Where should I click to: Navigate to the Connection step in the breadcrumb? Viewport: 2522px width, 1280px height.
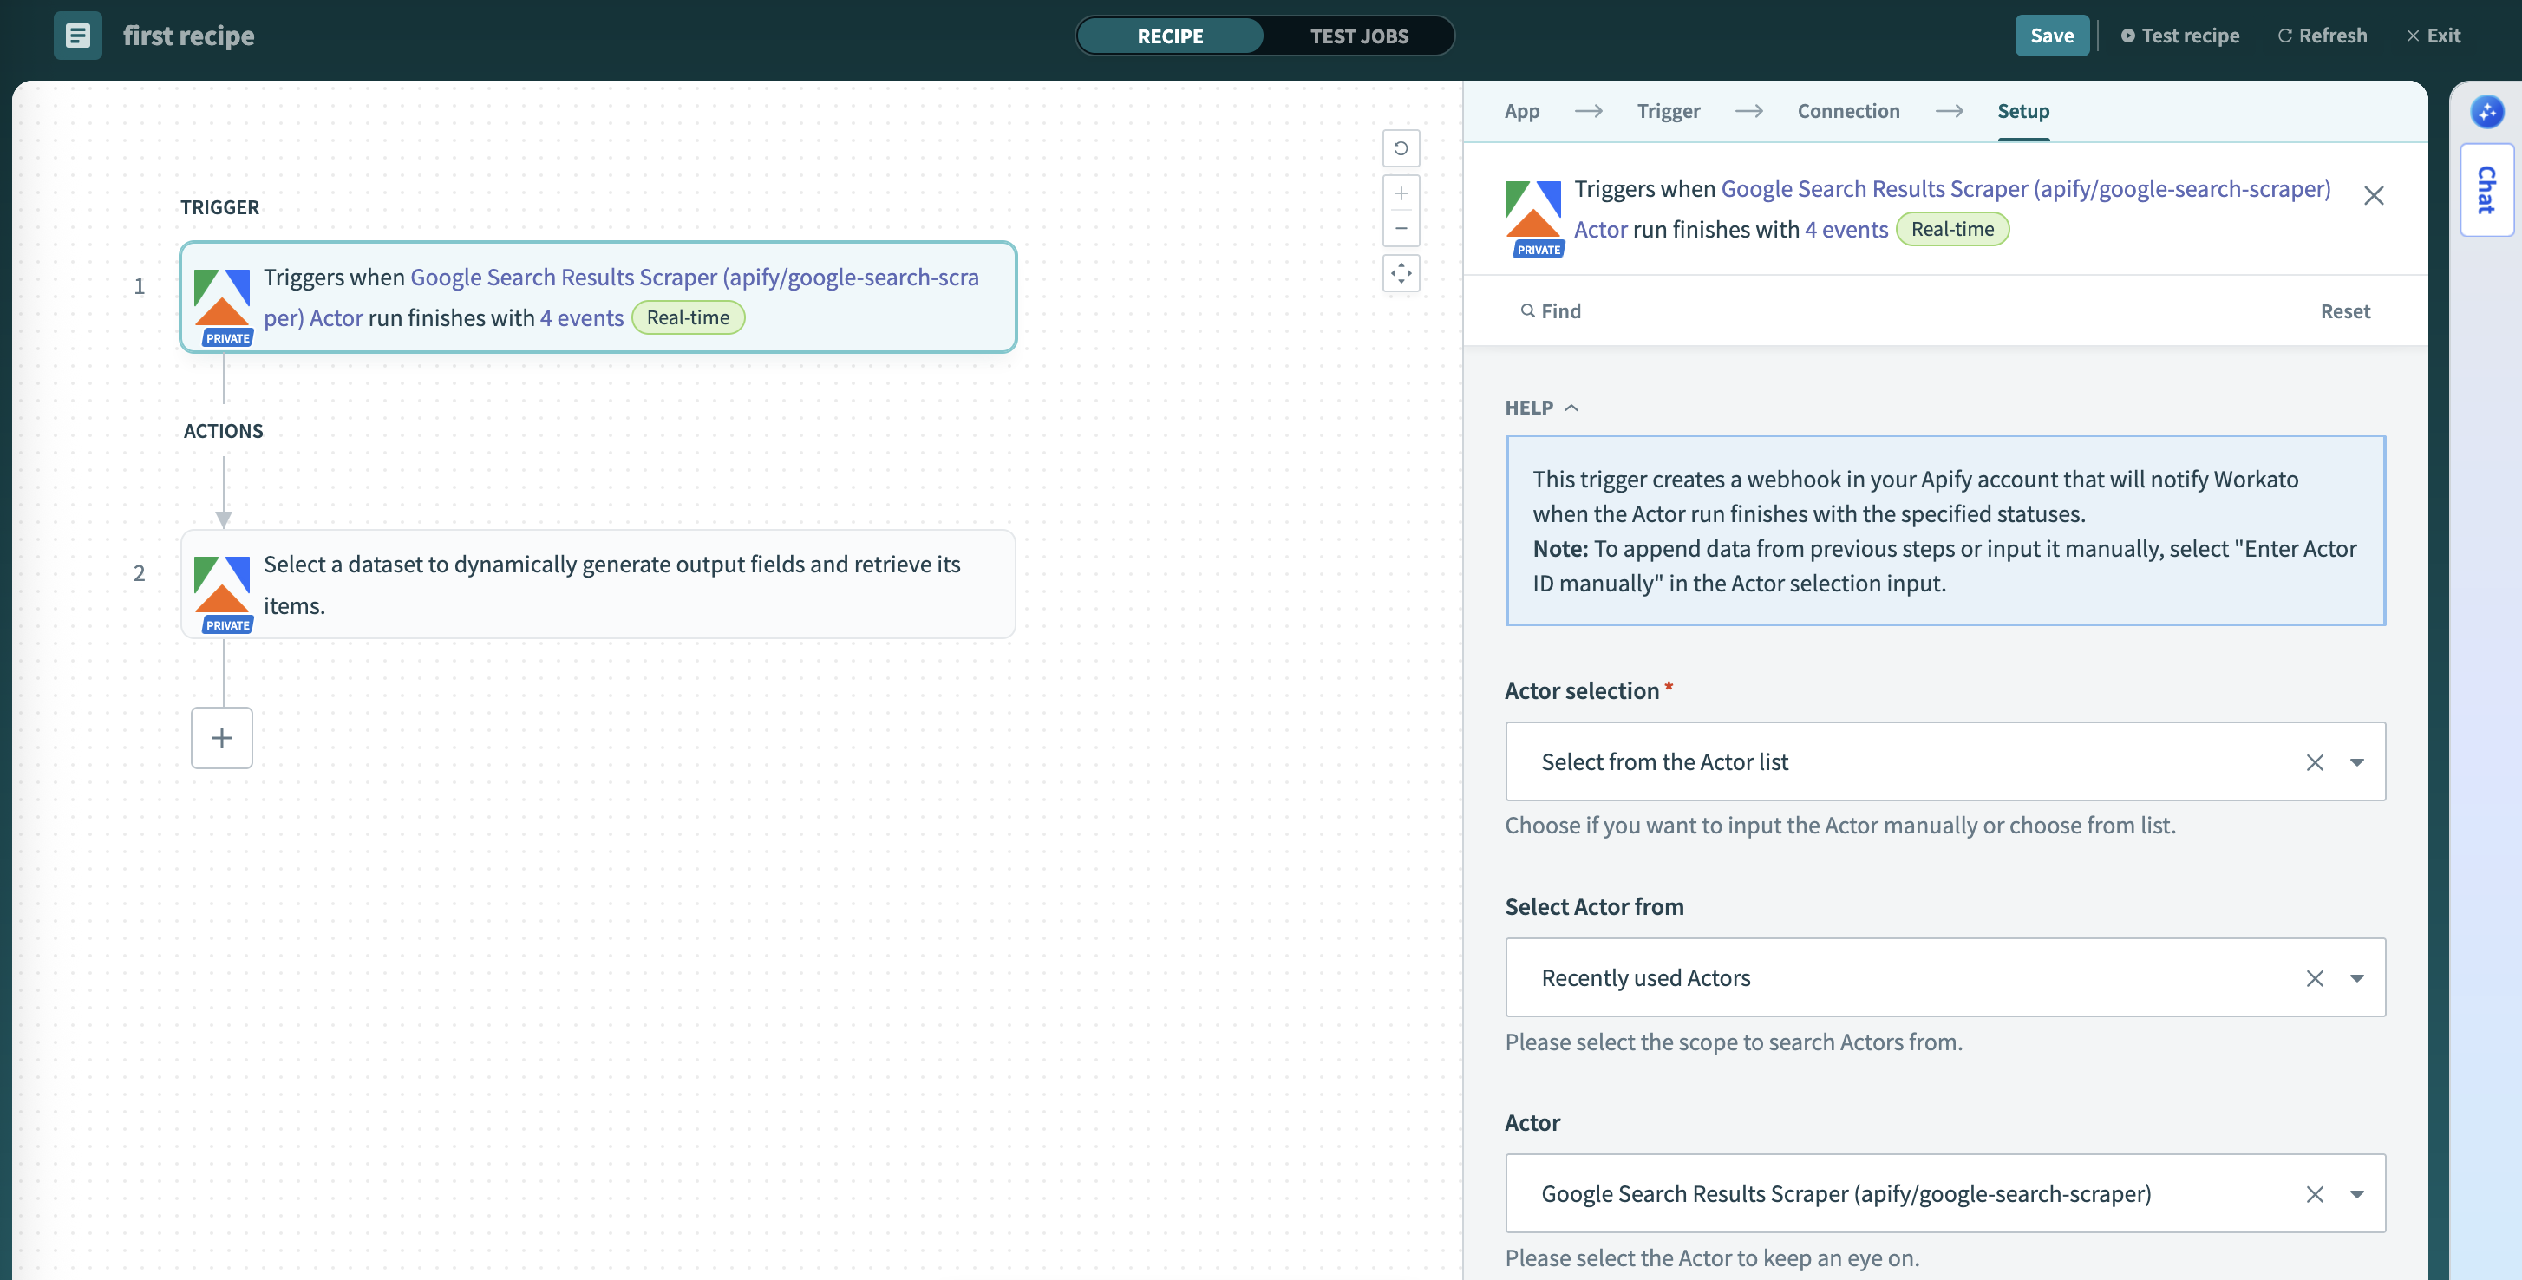click(x=1847, y=111)
